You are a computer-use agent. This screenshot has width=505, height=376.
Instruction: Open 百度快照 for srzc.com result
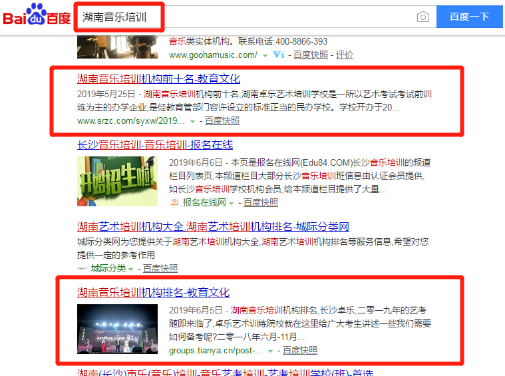point(222,121)
